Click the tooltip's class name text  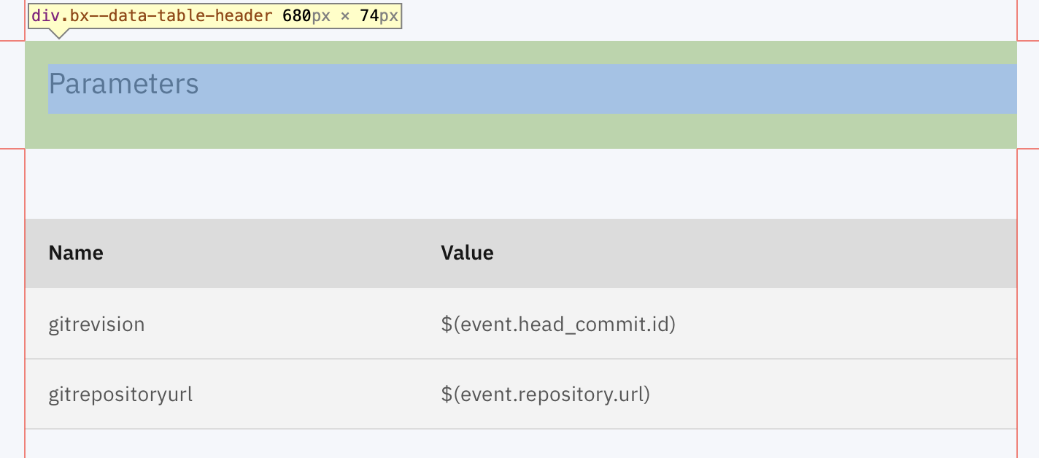[152, 16]
